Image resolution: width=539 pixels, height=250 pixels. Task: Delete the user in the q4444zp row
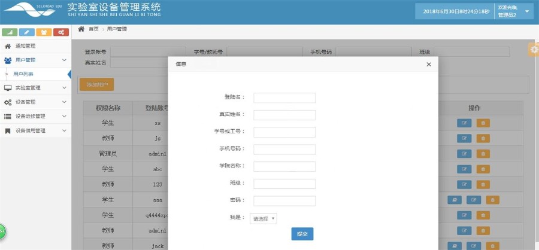pyautogui.click(x=483, y=215)
